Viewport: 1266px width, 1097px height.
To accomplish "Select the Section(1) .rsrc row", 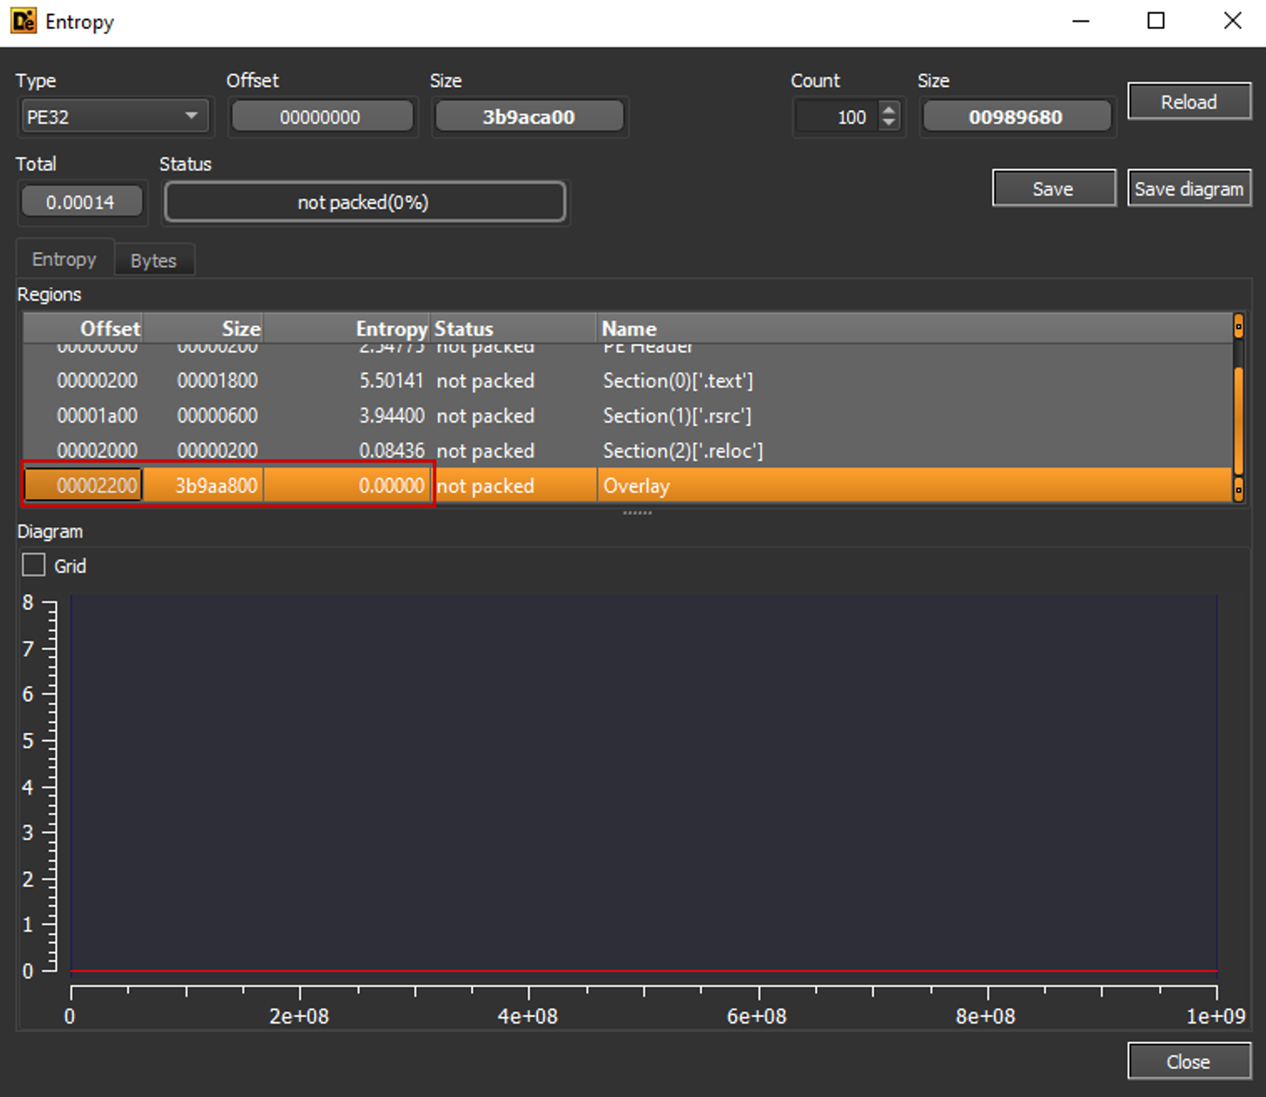I will point(676,416).
